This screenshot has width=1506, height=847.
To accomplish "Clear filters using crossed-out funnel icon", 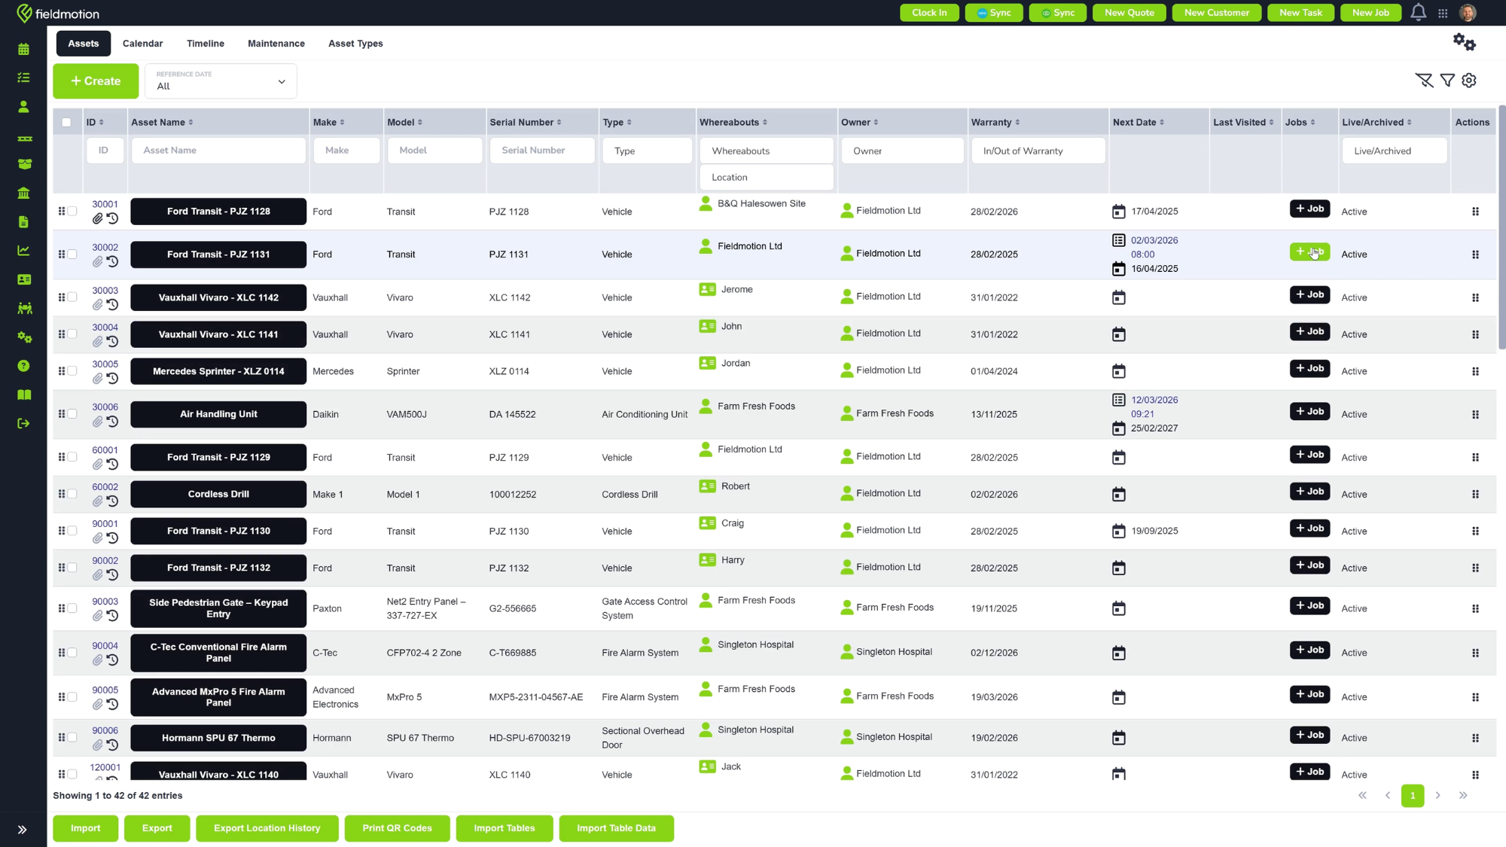I will coord(1423,80).
